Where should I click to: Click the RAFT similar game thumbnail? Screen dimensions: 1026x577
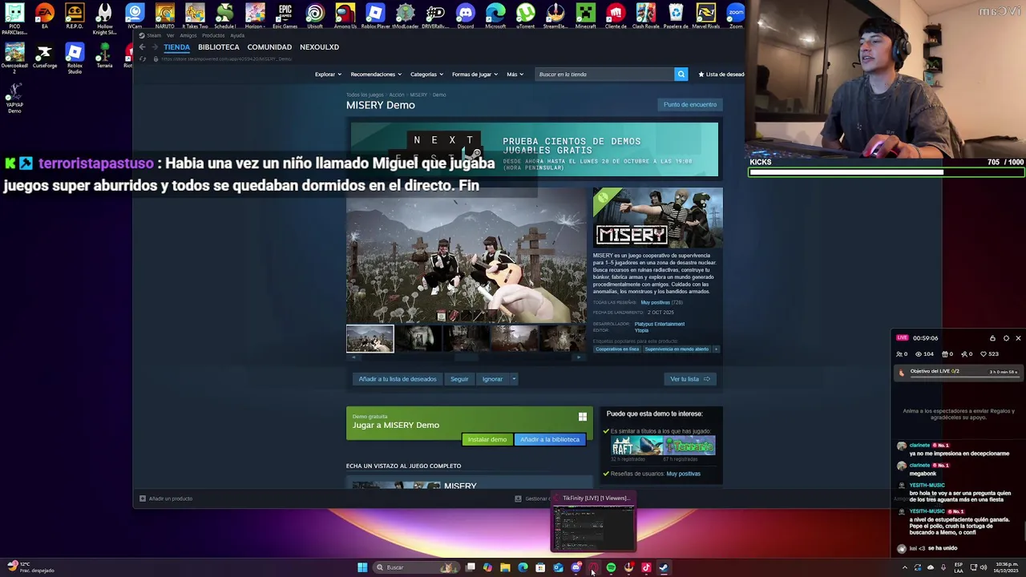pyautogui.click(x=636, y=446)
